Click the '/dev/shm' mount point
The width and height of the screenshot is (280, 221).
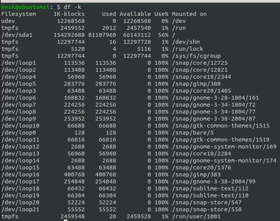point(186,42)
